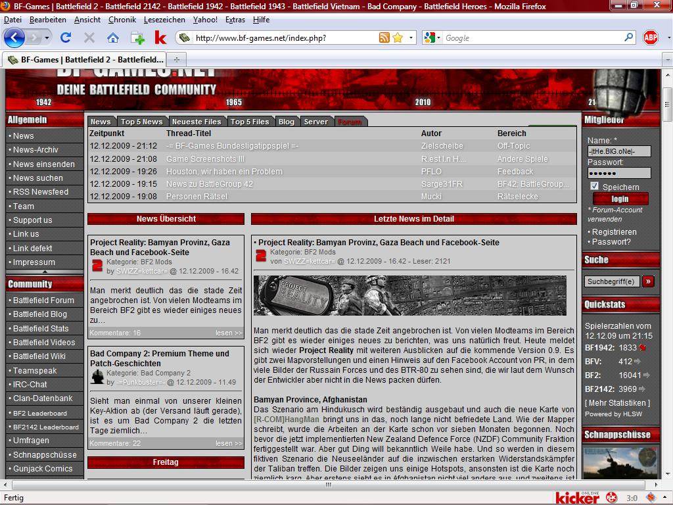
Task: Subscribe via the orange RSS feed icon
Action: point(384,37)
